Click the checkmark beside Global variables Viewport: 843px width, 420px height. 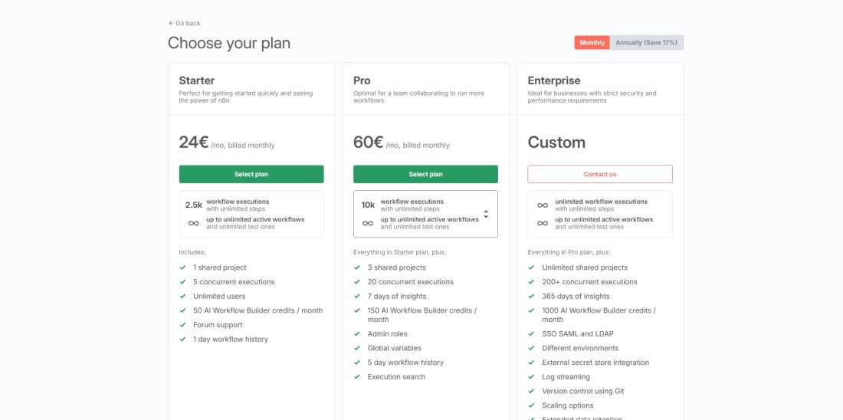pos(357,348)
